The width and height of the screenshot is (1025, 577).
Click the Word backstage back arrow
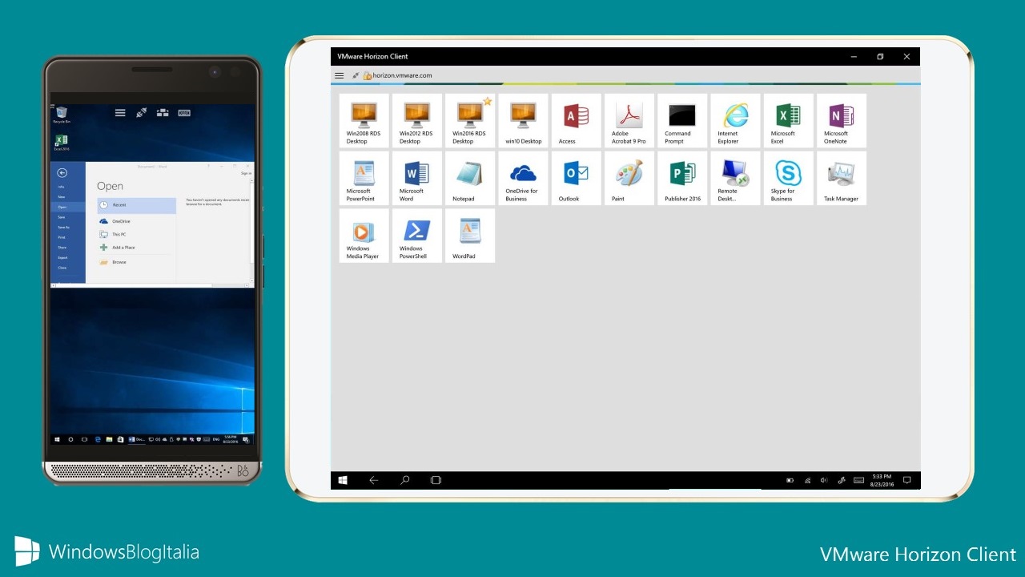tap(62, 172)
